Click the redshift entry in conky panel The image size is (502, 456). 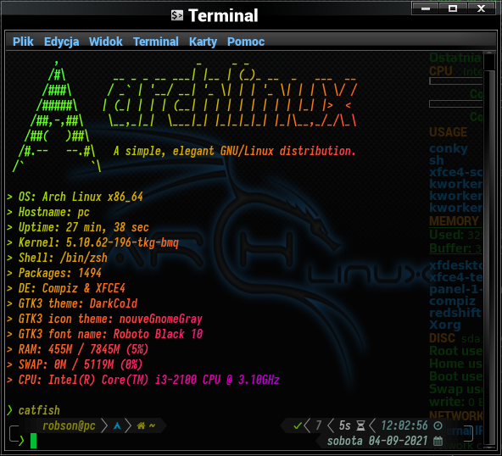click(455, 313)
